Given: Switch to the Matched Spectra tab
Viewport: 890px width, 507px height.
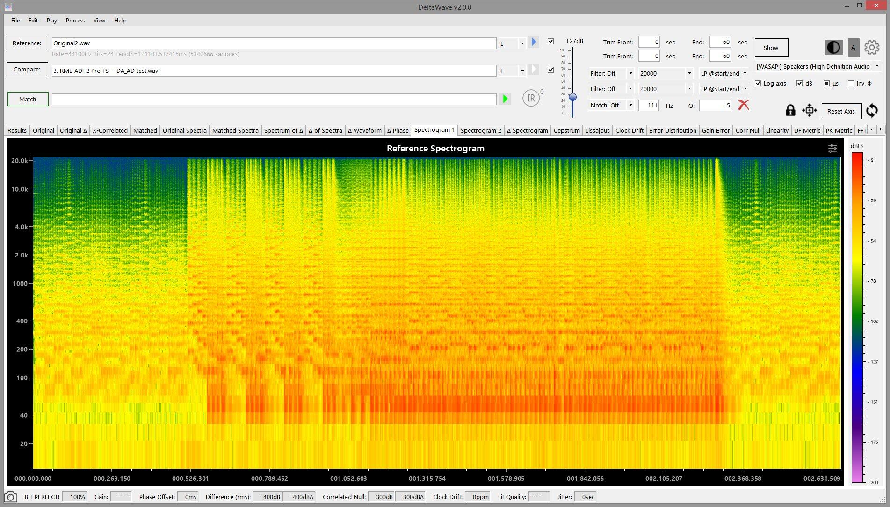Looking at the screenshot, I should [235, 130].
